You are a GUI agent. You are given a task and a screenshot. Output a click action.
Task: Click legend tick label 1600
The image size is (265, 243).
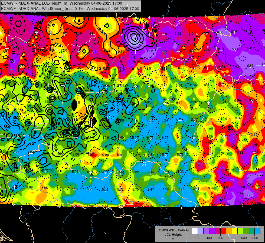[243, 238]
